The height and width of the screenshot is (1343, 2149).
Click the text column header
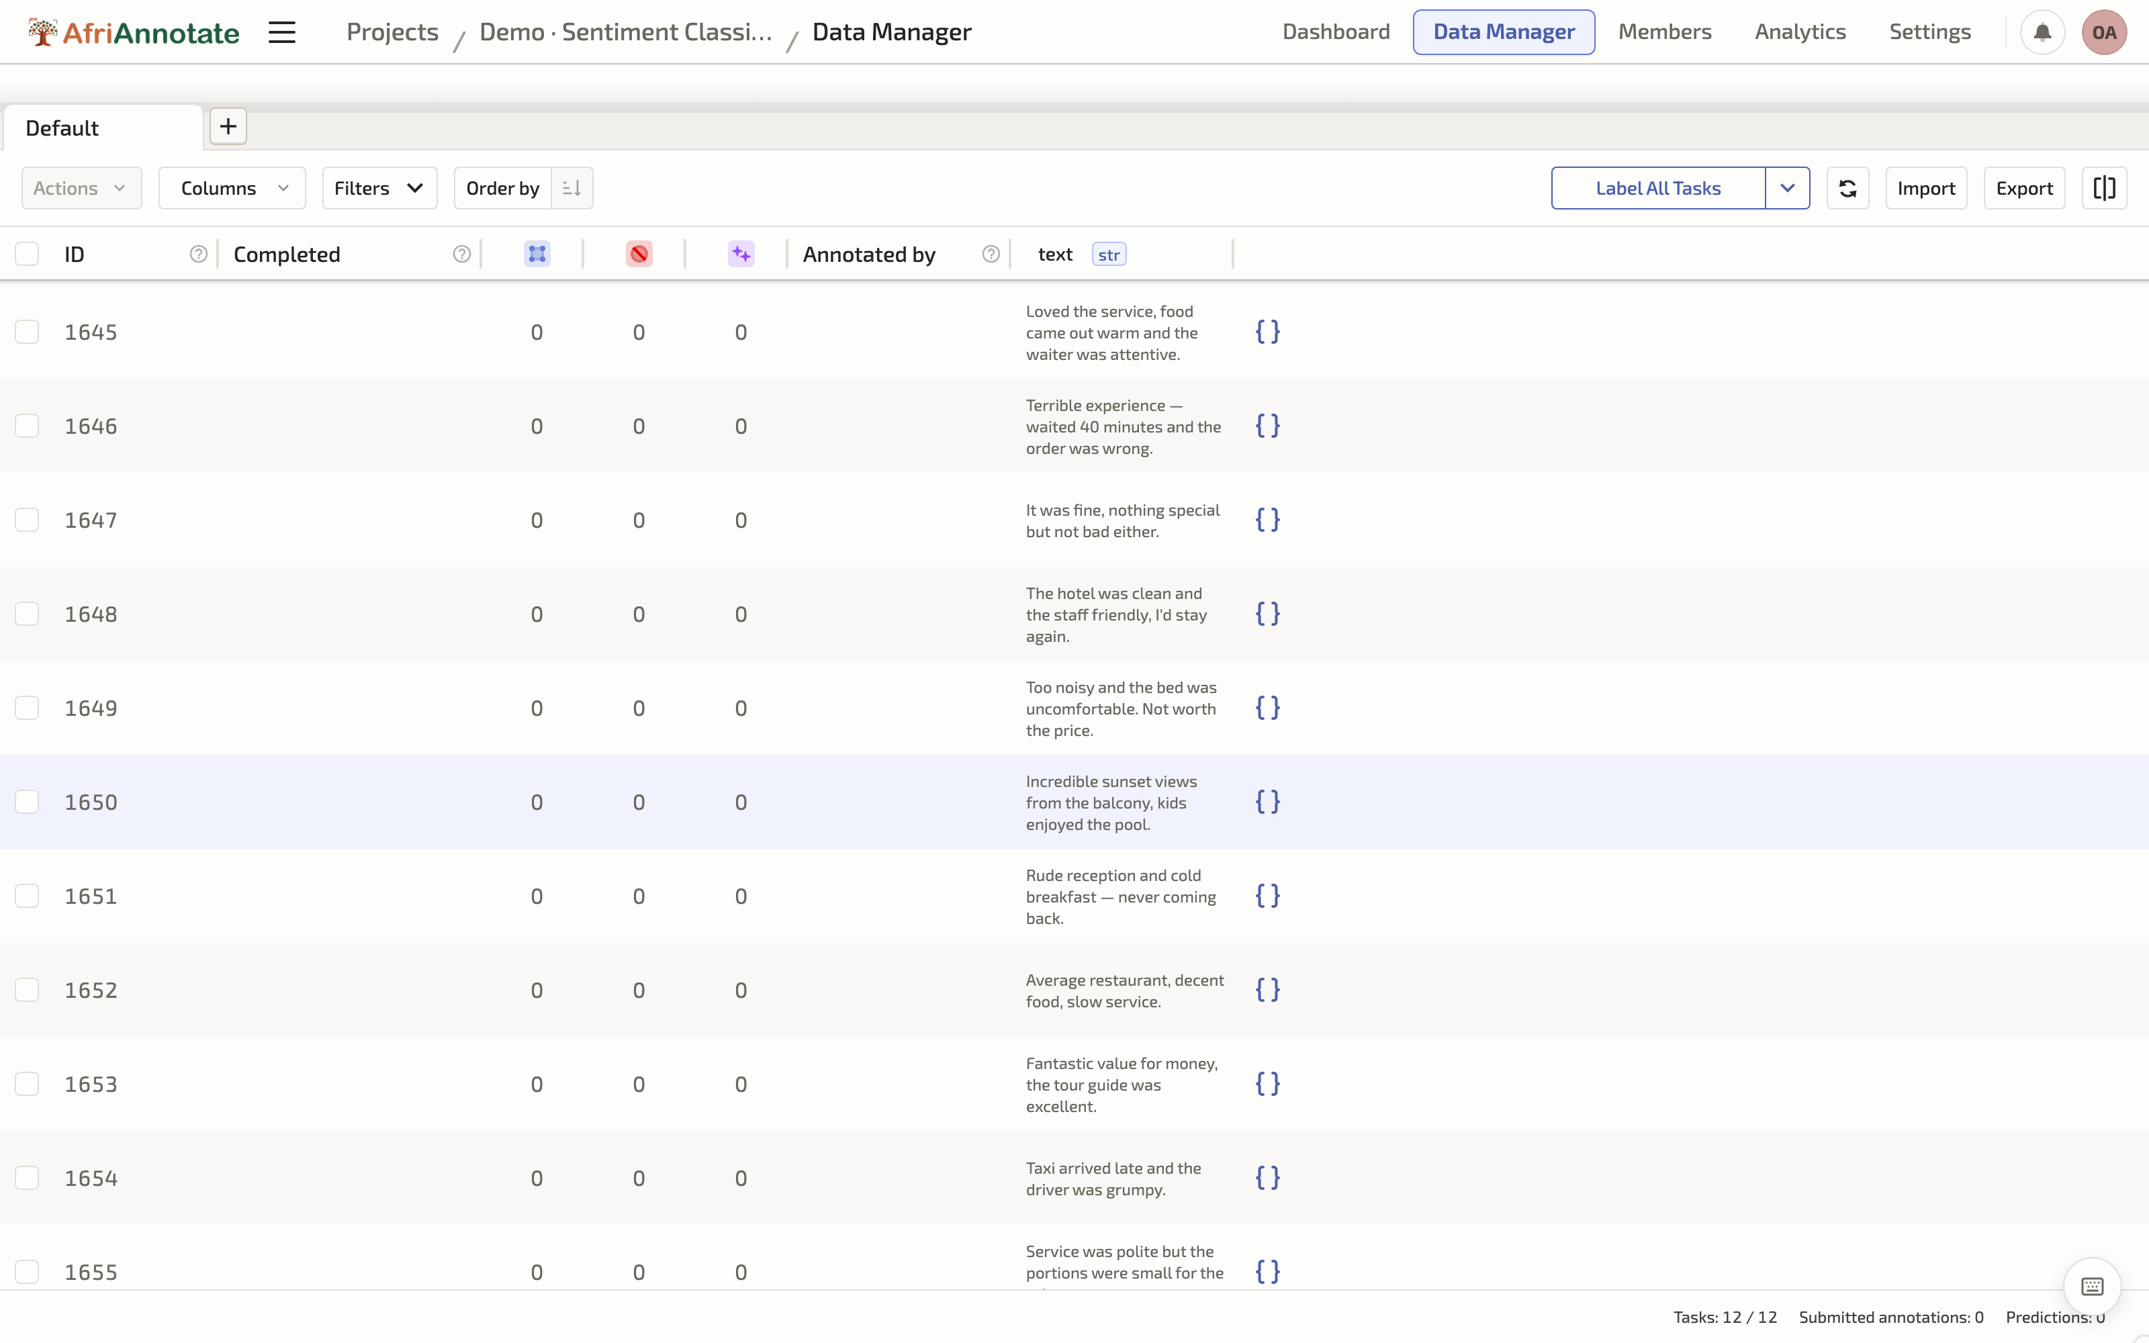coord(1055,254)
